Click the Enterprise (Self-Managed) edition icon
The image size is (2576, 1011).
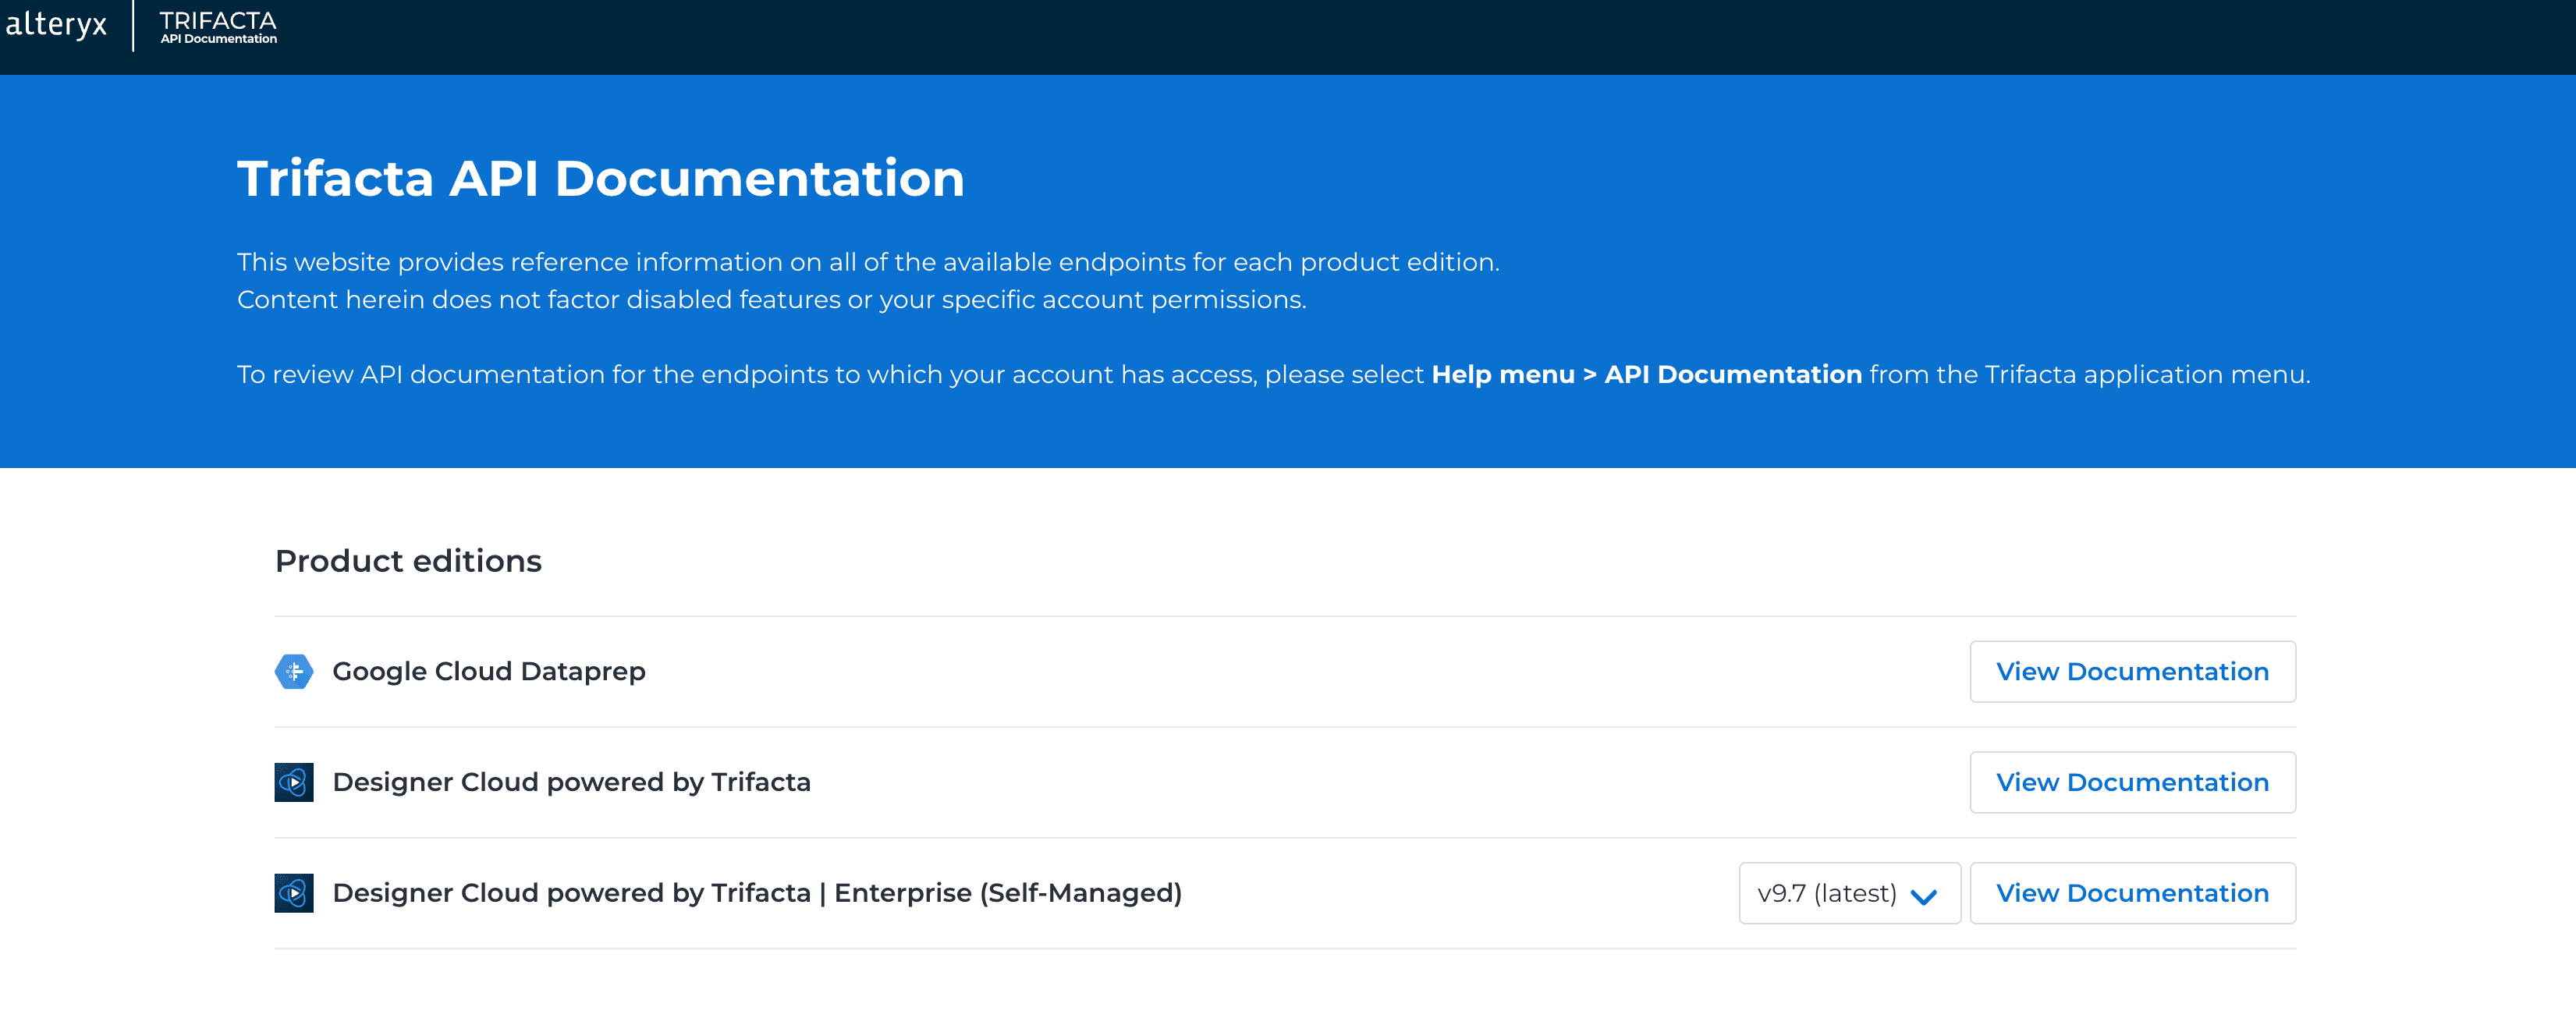[x=294, y=893]
